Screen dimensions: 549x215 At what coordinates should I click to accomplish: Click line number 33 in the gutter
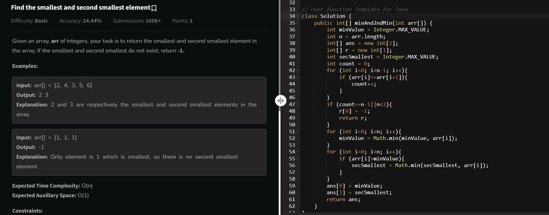292,10
